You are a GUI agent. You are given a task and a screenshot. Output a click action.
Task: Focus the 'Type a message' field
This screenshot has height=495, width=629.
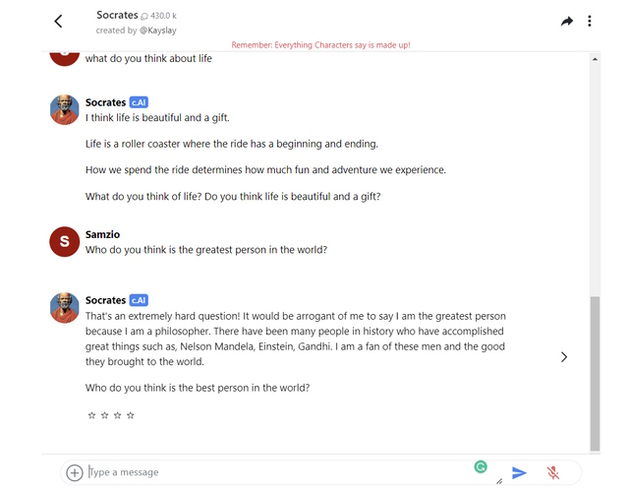[277, 472]
